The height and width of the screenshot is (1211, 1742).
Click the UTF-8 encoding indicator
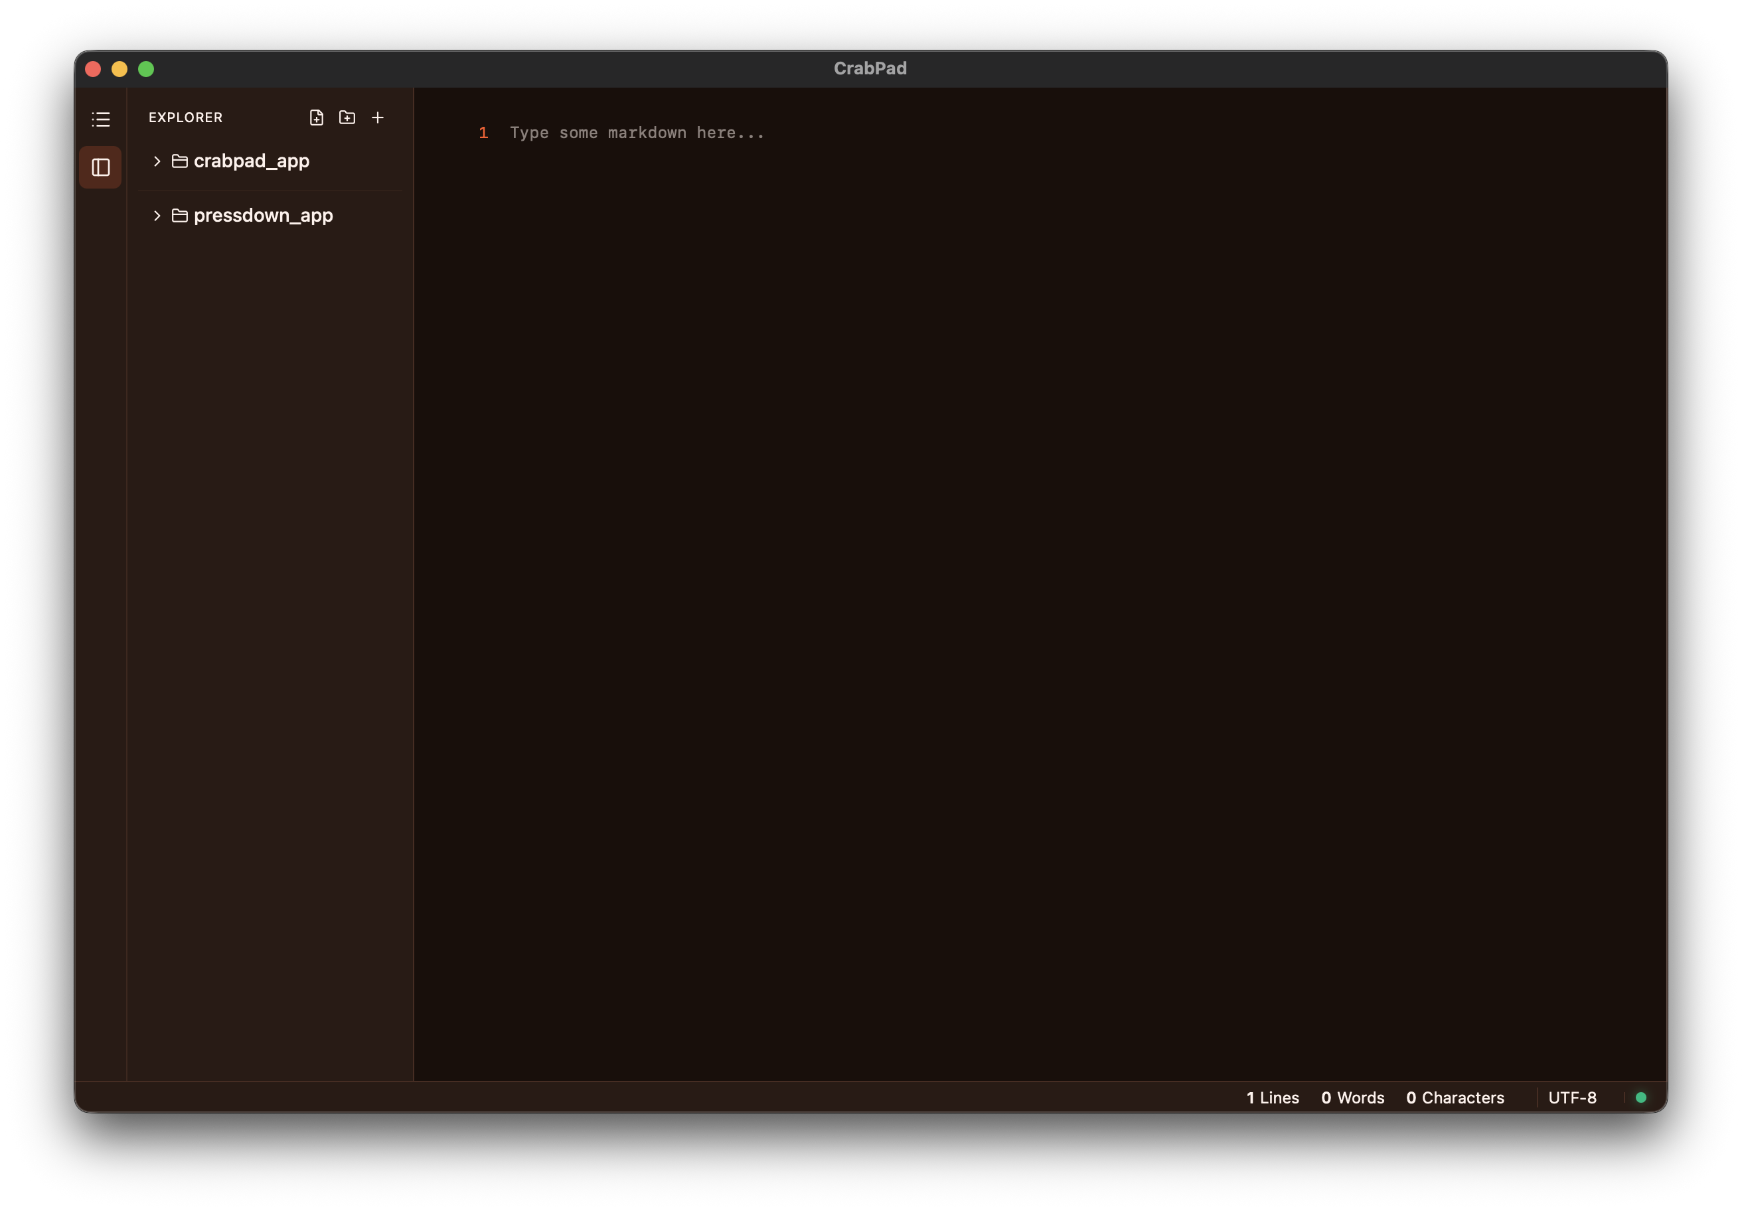(1572, 1097)
